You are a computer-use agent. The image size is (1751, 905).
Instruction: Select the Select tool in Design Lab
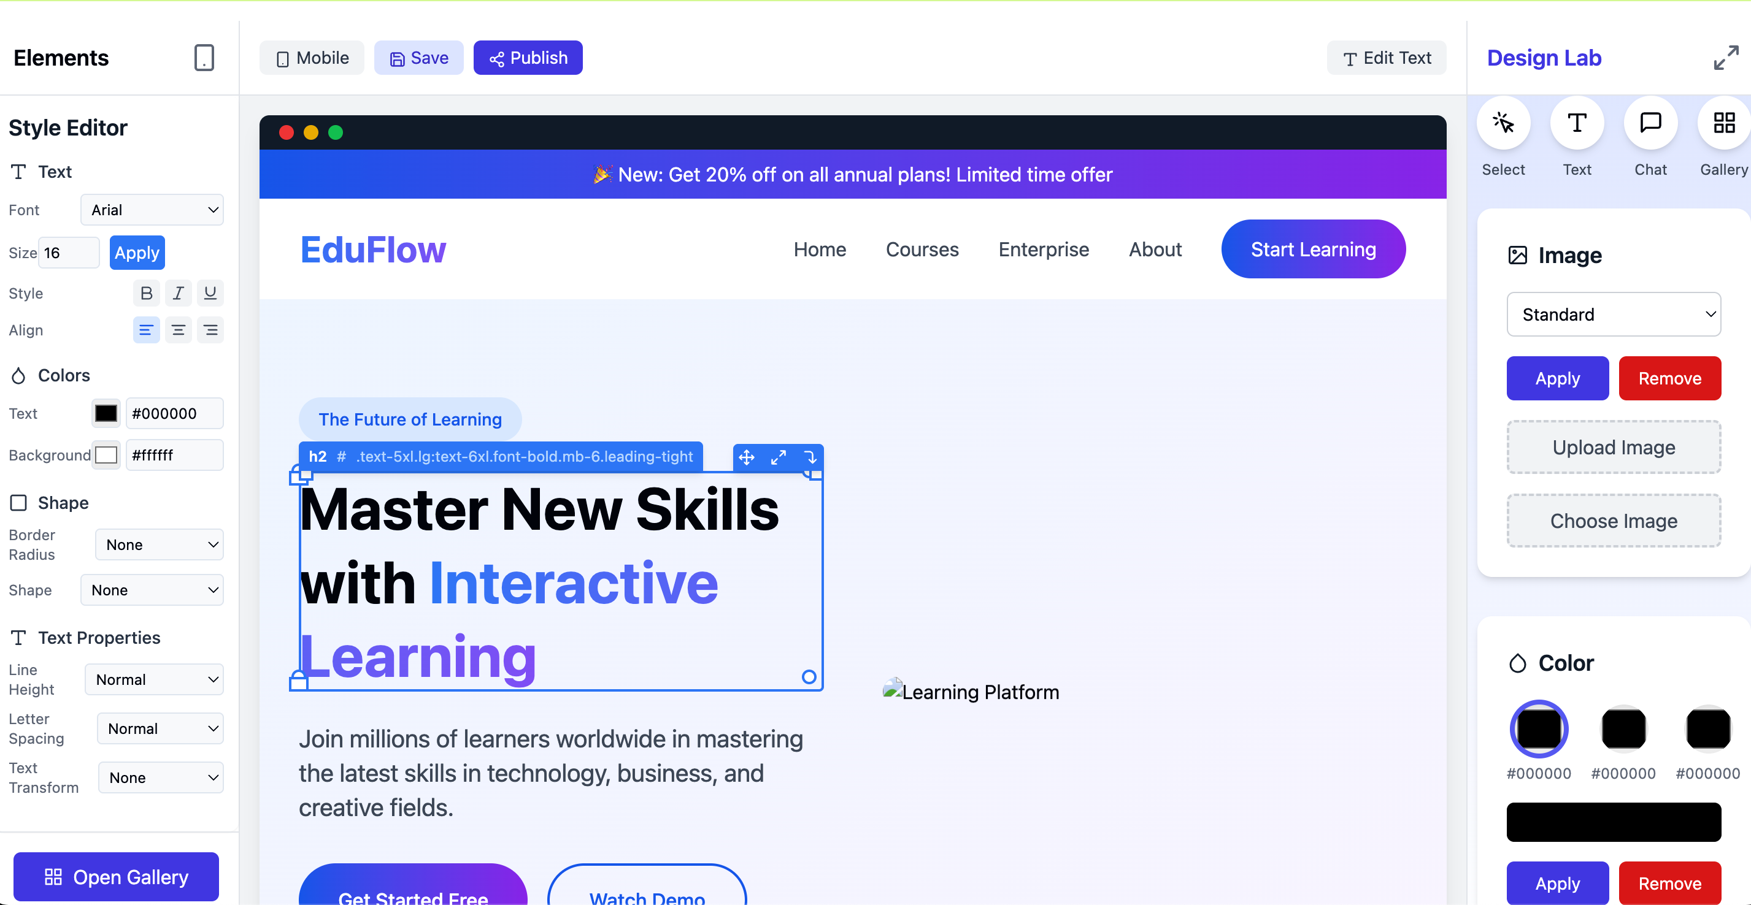pos(1504,124)
